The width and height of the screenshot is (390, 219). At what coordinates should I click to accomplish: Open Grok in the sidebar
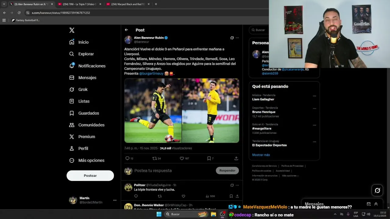click(78, 89)
